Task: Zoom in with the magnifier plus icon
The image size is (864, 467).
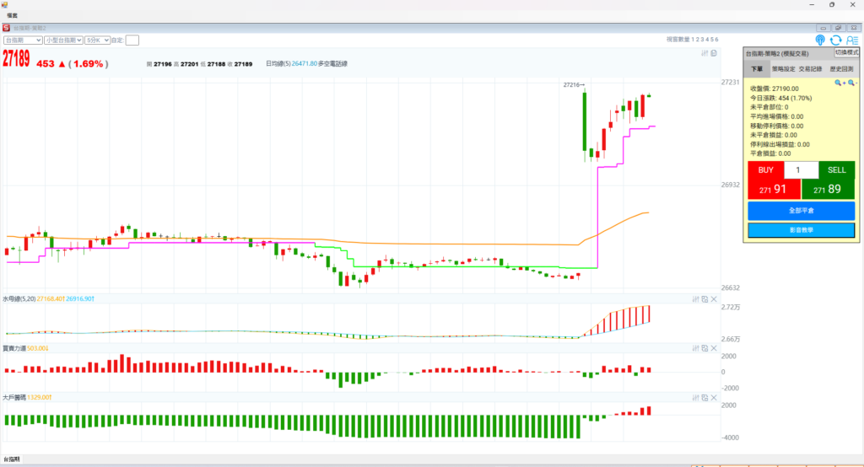Action: pyautogui.click(x=839, y=83)
